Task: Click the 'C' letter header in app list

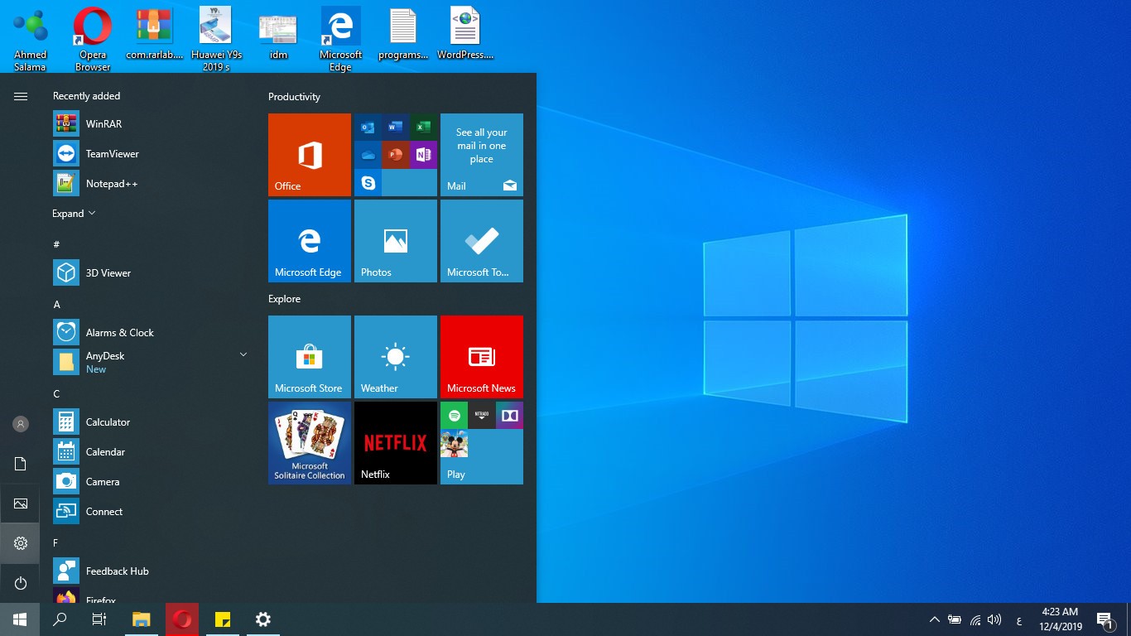Action: 56,394
